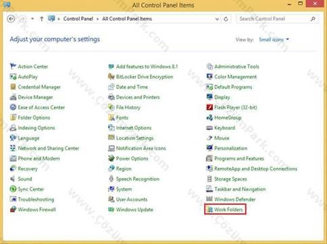Click the Sound speaker icon
Image resolution: width=327 pixels, height=244 pixels.
tap(13, 179)
